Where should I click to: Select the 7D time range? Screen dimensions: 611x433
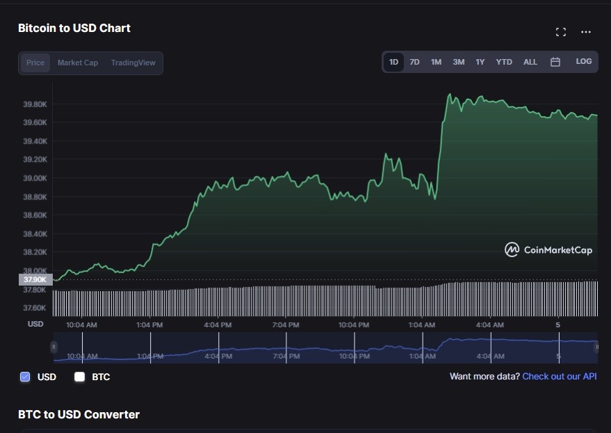tap(414, 61)
